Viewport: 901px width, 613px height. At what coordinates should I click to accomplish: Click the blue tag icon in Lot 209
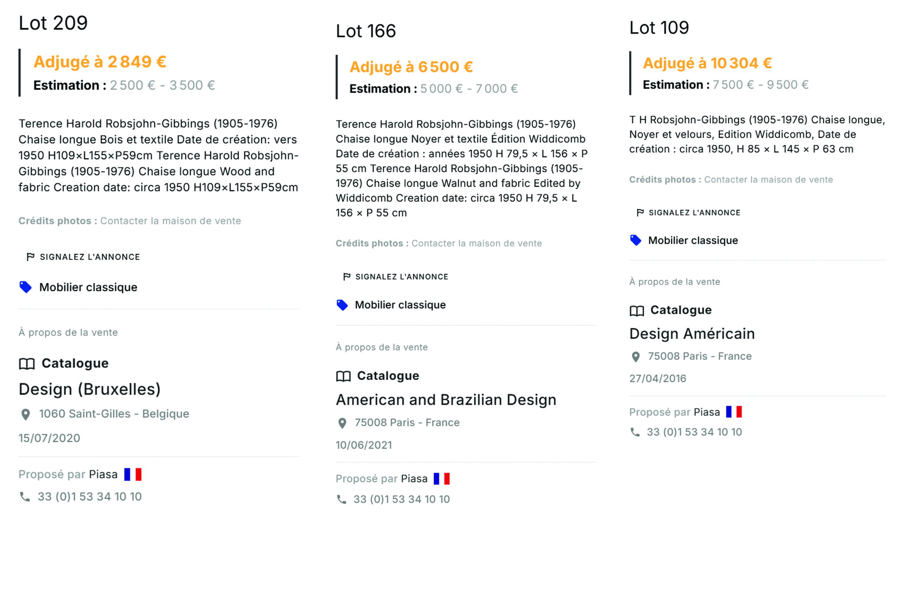pos(26,287)
